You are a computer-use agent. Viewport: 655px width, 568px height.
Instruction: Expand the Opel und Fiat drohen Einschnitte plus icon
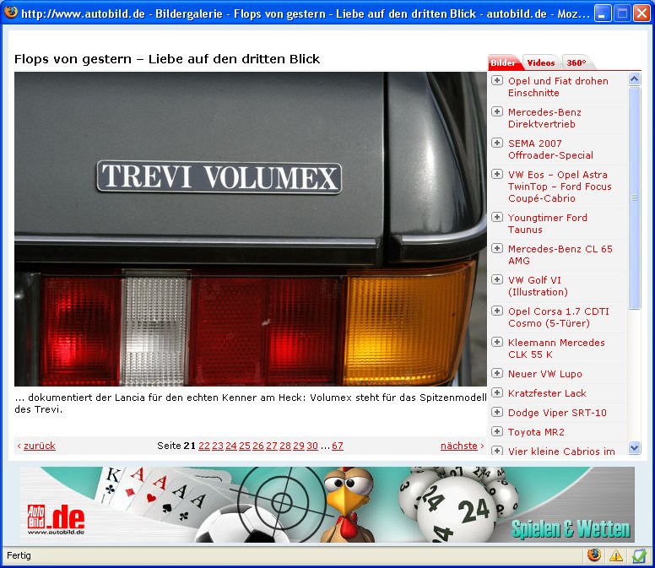[x=496, y=80]
